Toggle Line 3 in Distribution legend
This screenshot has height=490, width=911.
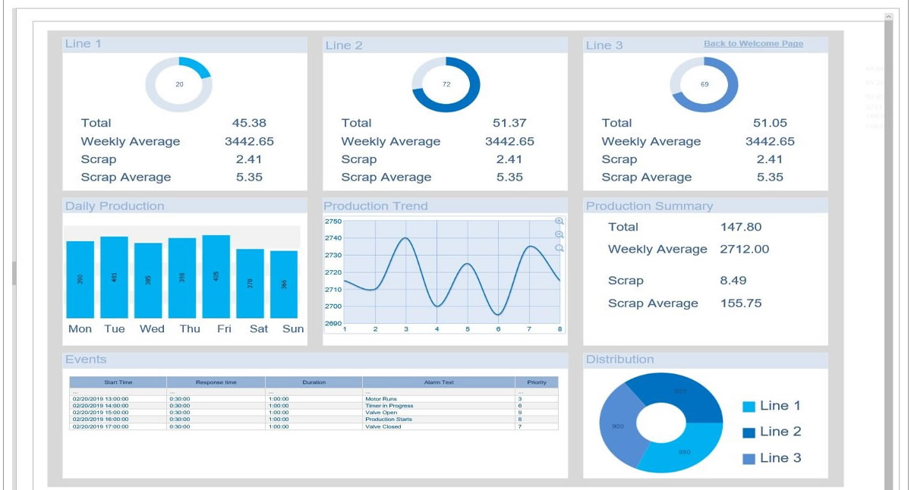(x=772, y=458)
